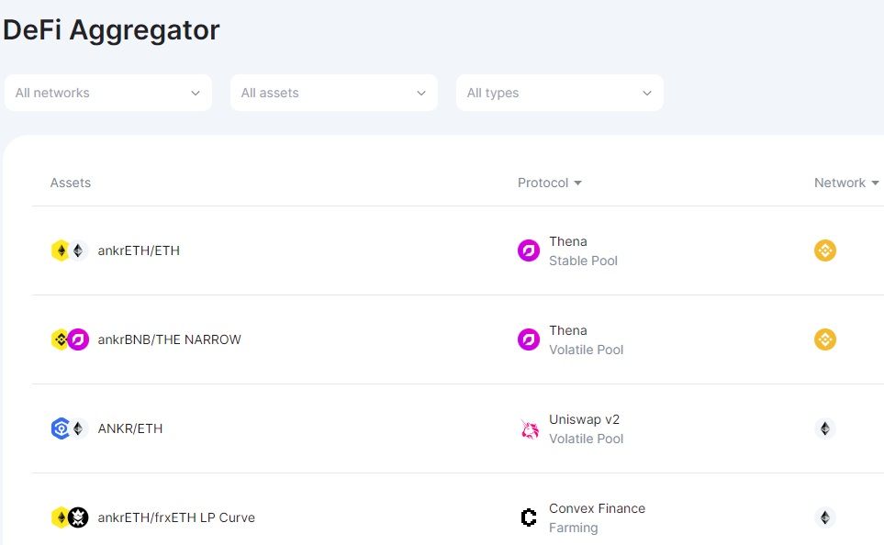This screenshot has width=884, height=545.
Task: Sort by the Network column header
Action: (846, 183)
